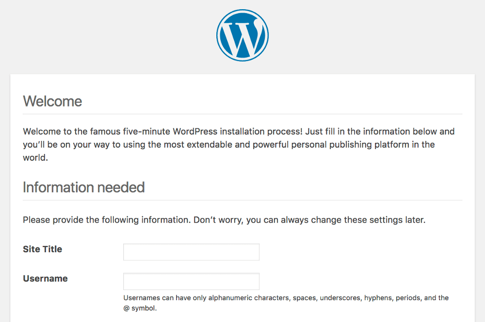Focus the Username text field

point(191,281)
